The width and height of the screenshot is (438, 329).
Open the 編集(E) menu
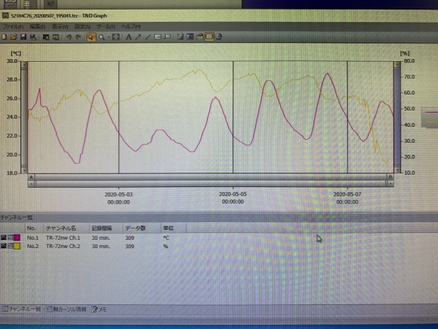pos(37,27)
